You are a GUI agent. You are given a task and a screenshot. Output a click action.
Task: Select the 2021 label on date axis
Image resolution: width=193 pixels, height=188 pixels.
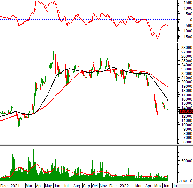pos(15,185)
